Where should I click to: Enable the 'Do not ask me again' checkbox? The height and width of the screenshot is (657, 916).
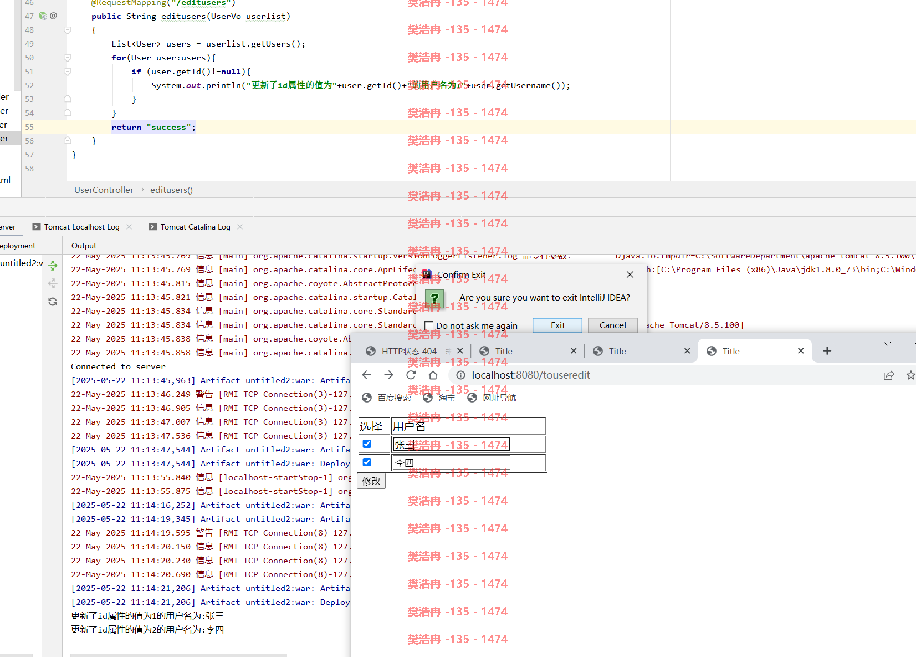[429, 325]
